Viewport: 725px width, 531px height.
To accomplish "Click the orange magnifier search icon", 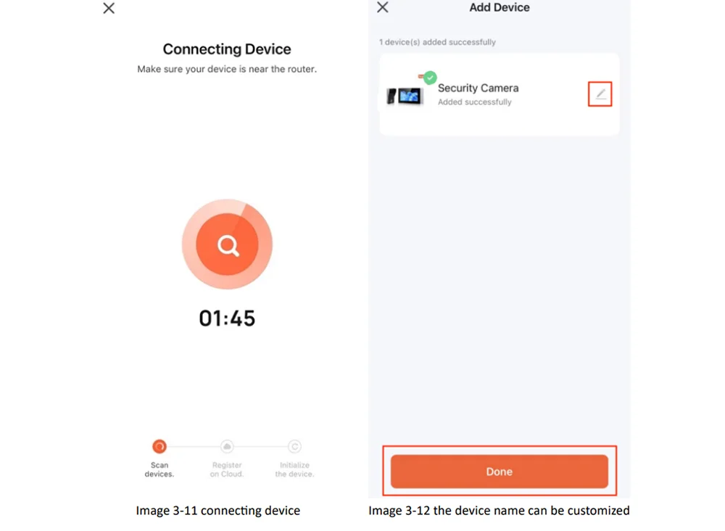I will pyautogui.click(x=227, y=244).
